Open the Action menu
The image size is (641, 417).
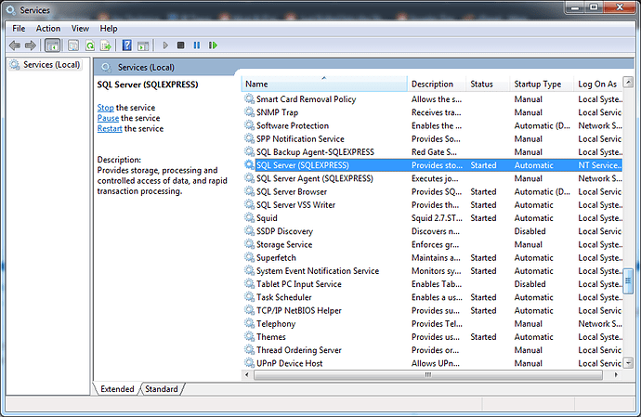point(48,29)
